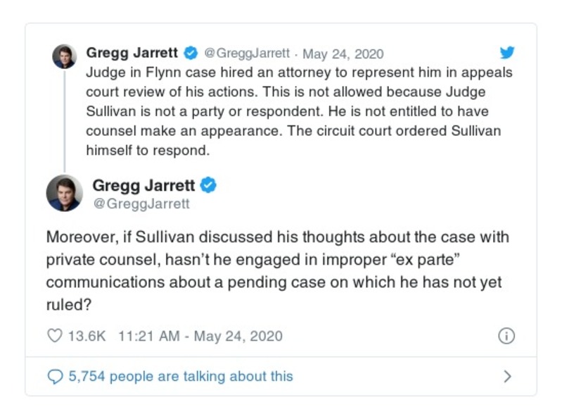This screenshot has height=419, width=562.
Task: Open the small @GreggJarrett handle in the parent tweet
Action: [x=246, y=54]
